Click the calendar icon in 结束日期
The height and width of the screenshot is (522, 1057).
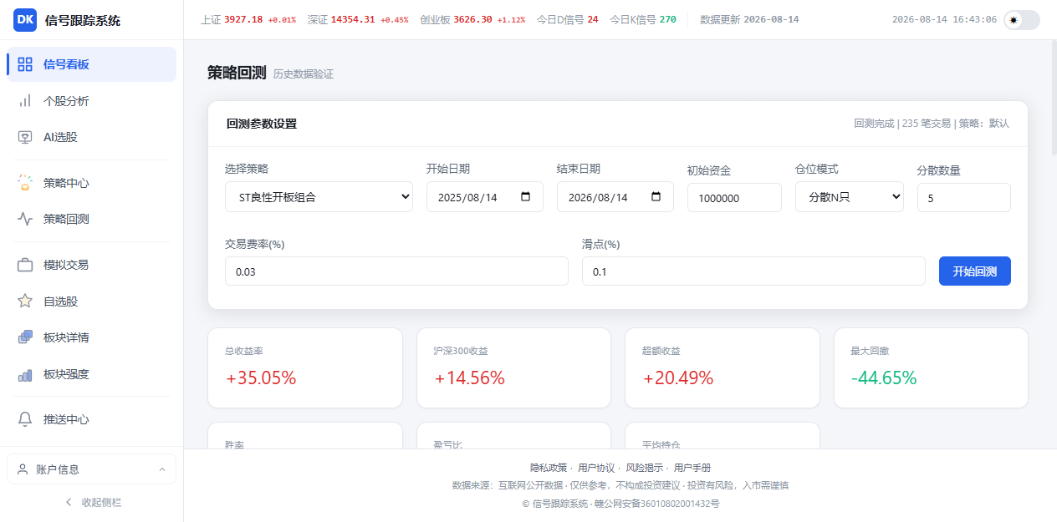[656, 197]
